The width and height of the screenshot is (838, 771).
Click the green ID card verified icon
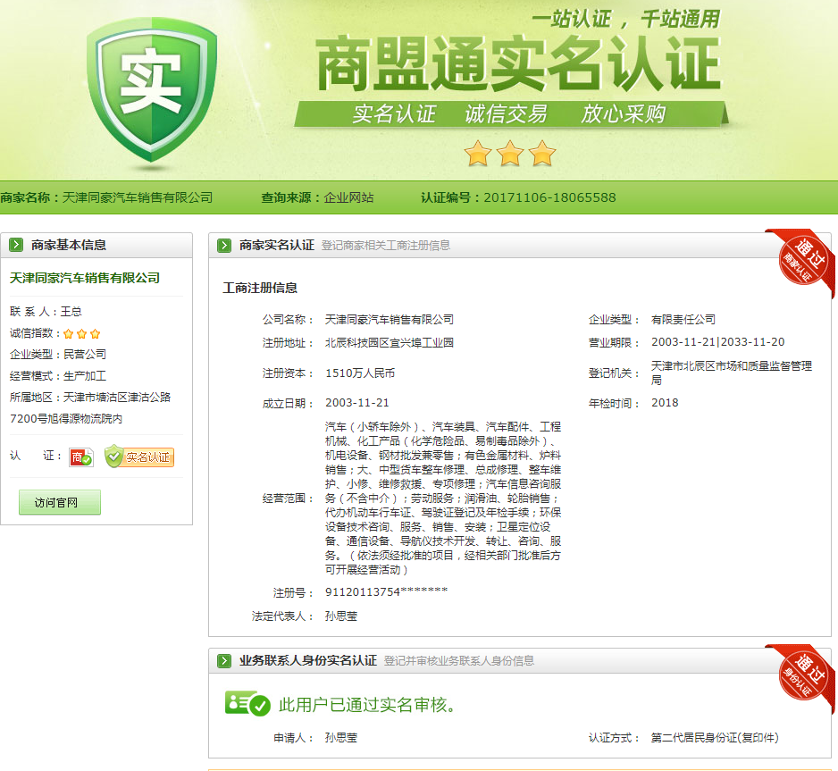tap(247, 704)
